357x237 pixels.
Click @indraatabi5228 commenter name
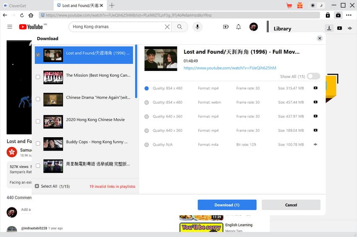34,228
